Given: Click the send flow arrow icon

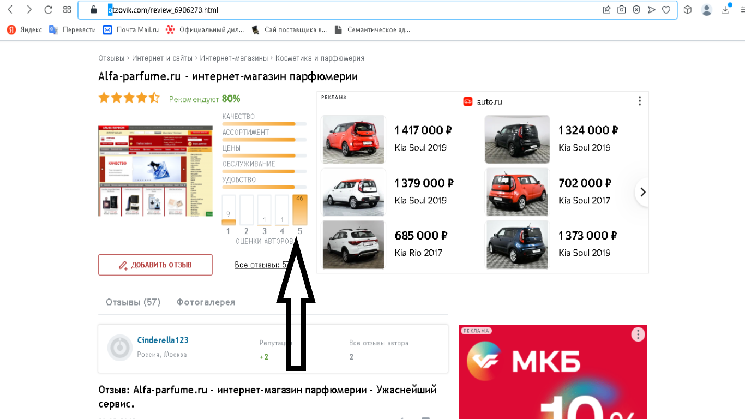Looking at the screenshot, I should point(651,9).
